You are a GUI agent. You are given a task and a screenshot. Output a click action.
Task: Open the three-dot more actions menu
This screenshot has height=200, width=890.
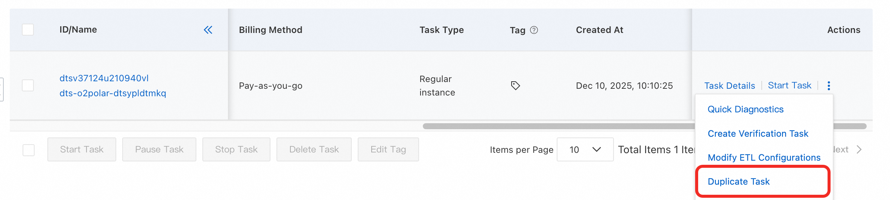point(829,86)
